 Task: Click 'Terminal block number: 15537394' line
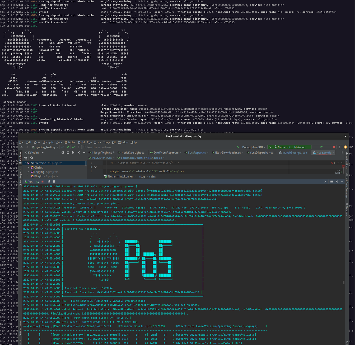tap(89, 288)
